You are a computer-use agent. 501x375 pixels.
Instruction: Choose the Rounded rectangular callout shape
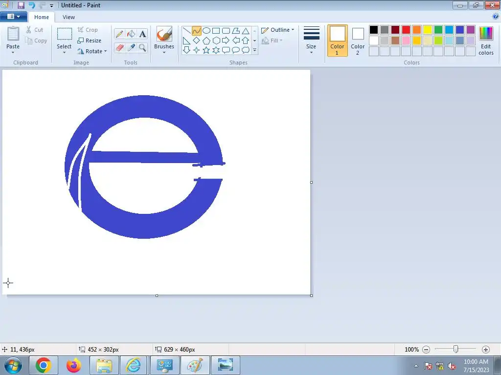click(x=226, y=50)
